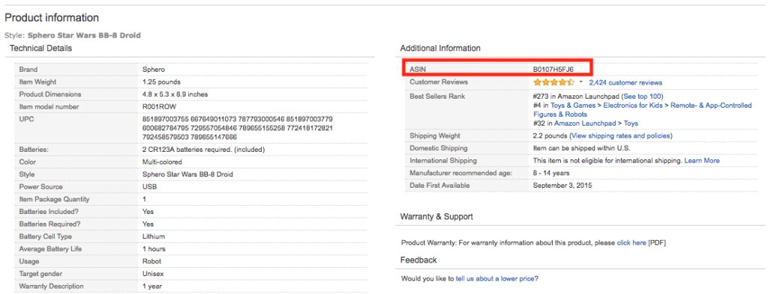Select Manufacturer recommended age 8 - 14 years
768x294 pixels.
point(551,173)
